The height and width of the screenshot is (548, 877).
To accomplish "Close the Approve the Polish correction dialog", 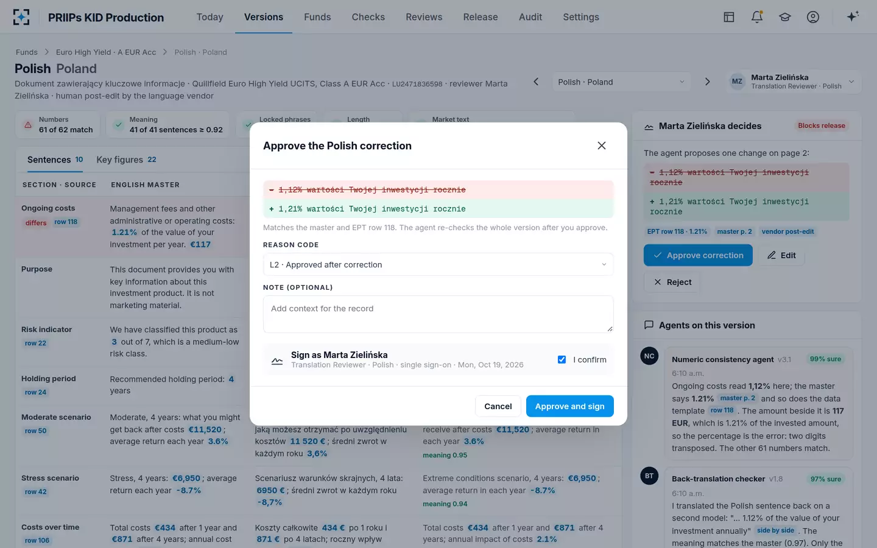I will pos(602,146).
